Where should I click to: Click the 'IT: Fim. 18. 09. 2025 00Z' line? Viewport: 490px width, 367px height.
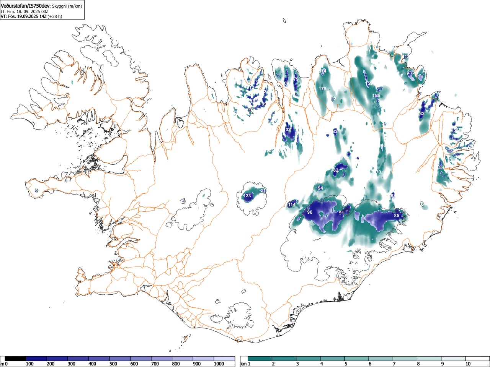(24, 11)
